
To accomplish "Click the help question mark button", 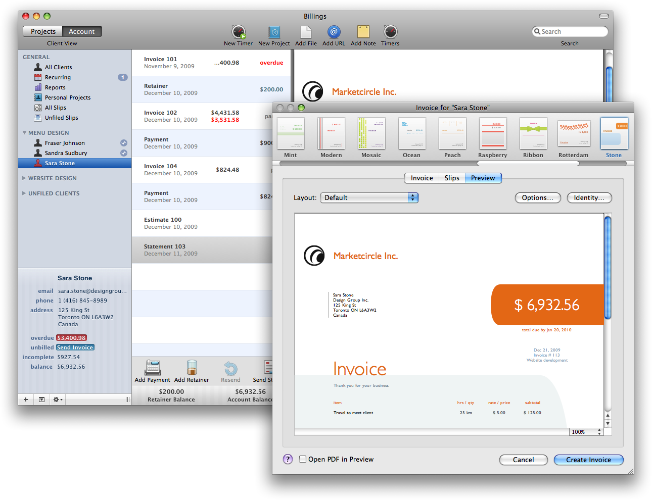I will click(x=288, y=459).
